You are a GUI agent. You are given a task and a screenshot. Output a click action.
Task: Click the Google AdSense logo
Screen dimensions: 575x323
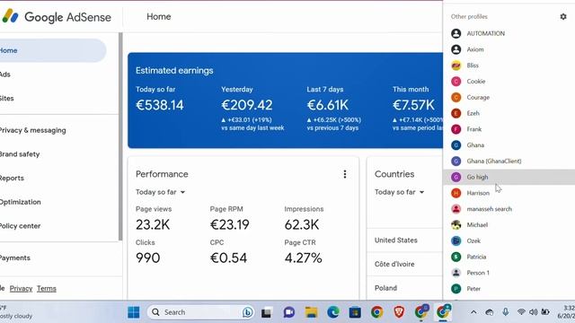tap(57, 17)
